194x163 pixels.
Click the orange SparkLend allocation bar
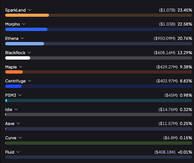[x=99, y=15]
